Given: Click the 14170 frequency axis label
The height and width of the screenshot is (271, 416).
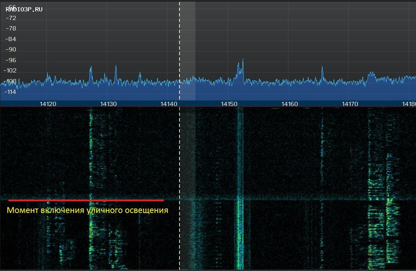Looking at the screenshot, I should click(350, 104).
